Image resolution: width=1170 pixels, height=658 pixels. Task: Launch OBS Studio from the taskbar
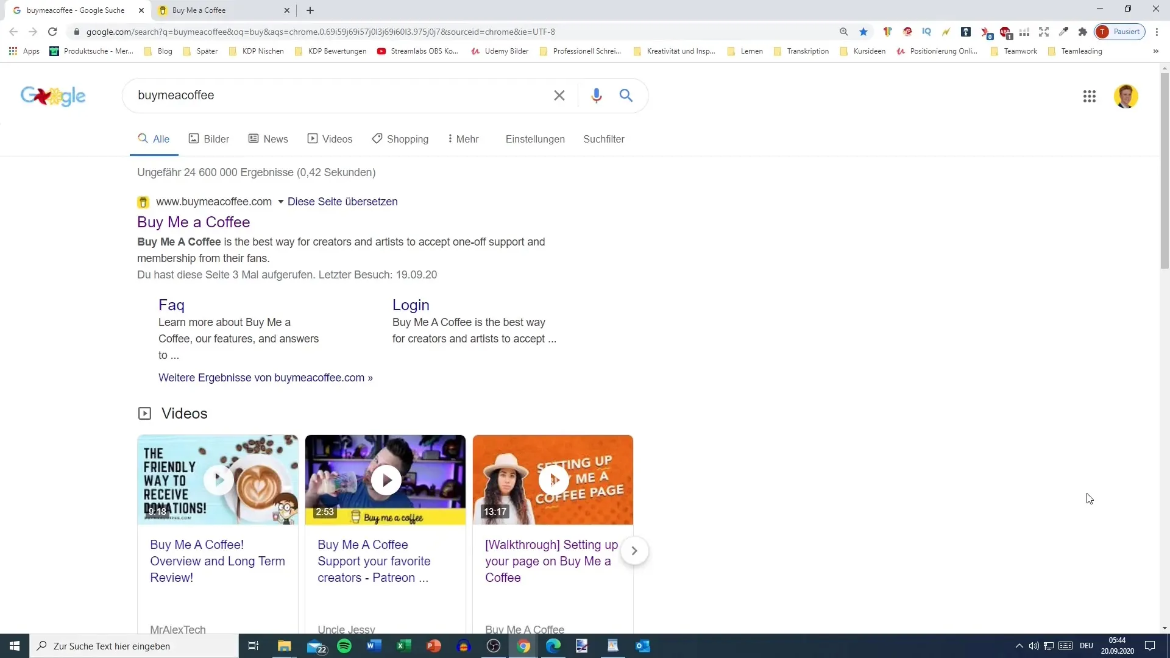[494, 646]
